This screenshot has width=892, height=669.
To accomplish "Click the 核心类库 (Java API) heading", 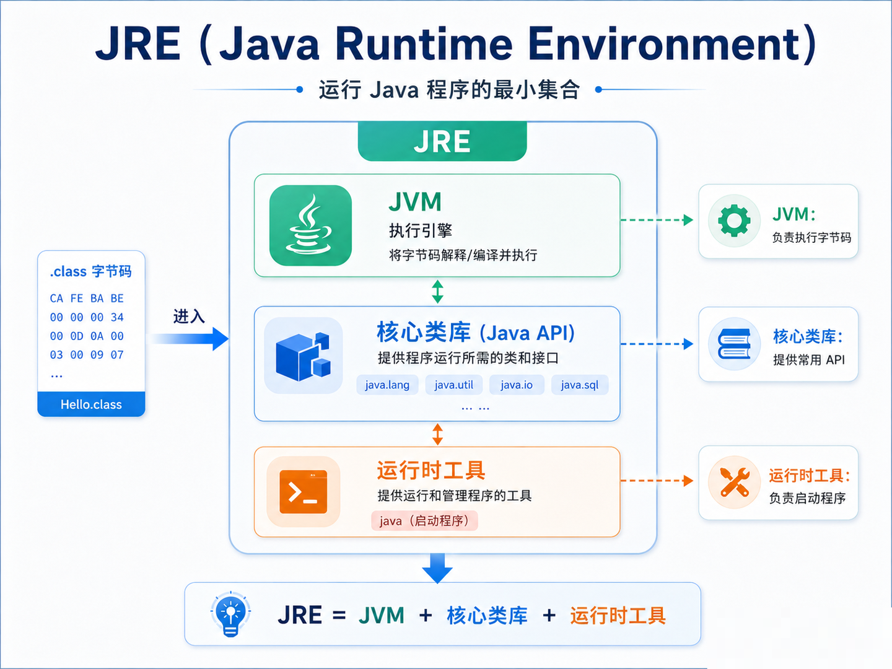I will point(476,333).
